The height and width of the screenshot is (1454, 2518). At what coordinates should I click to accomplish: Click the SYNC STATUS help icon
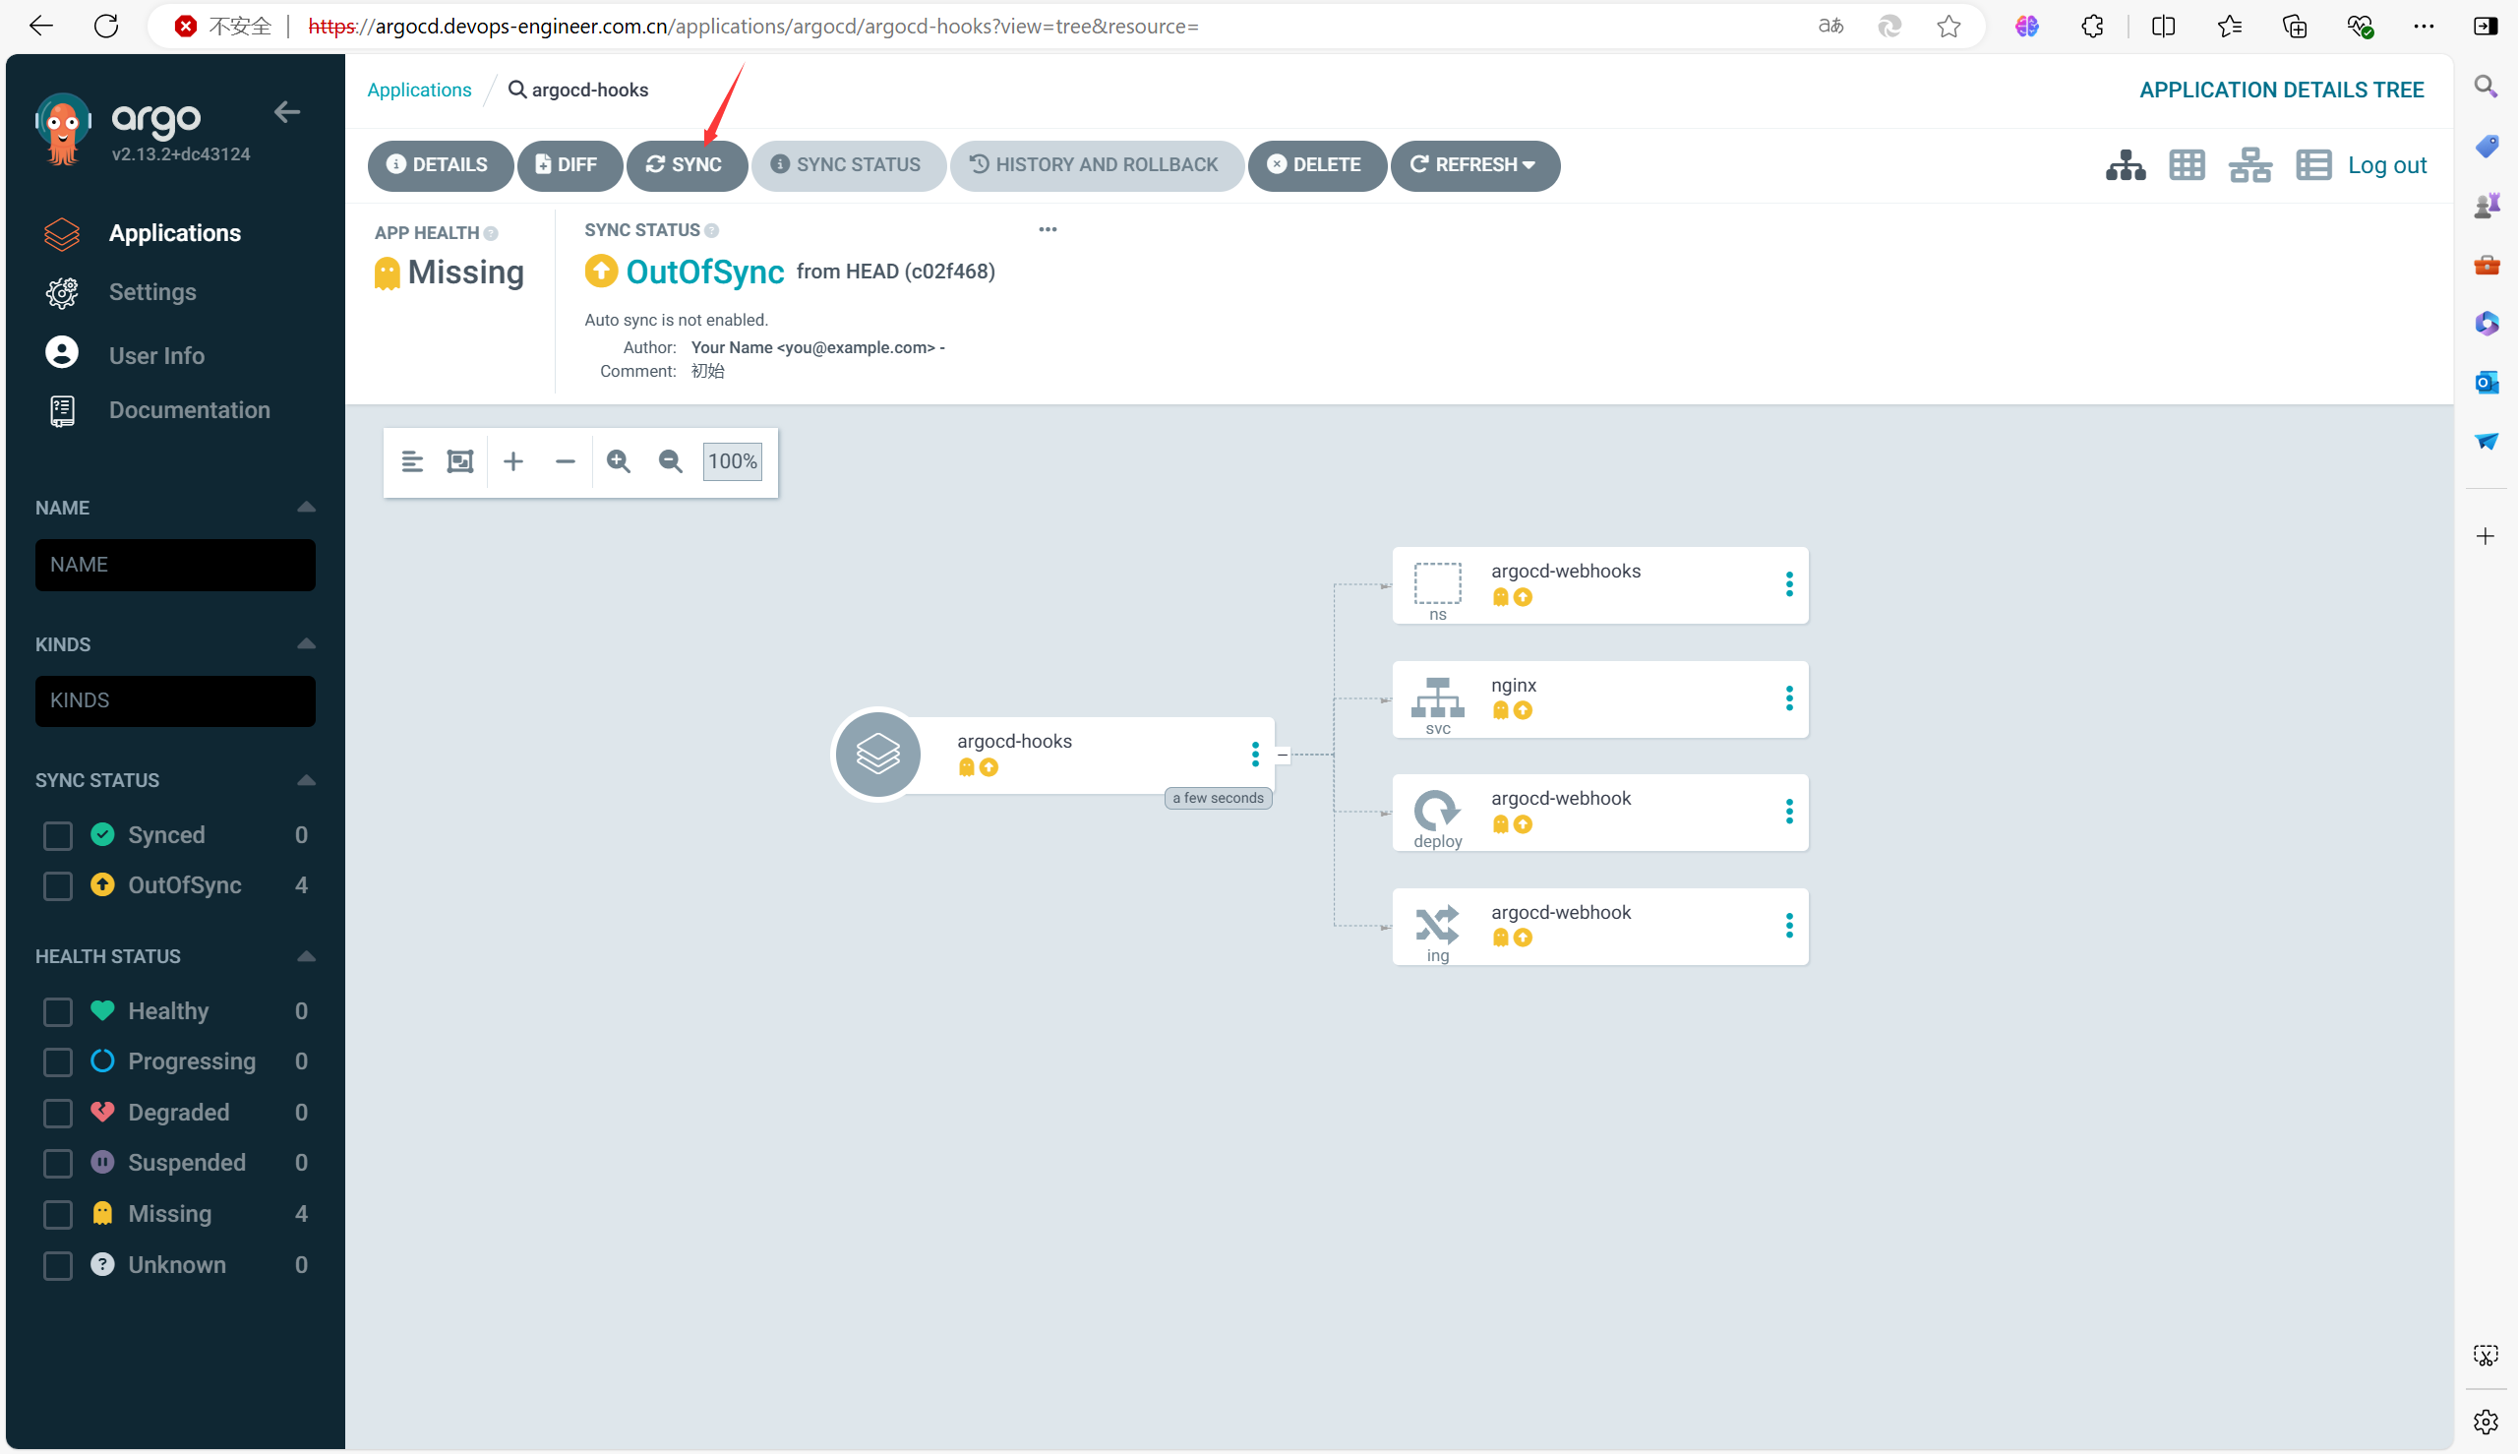click(x=712, y=230)
